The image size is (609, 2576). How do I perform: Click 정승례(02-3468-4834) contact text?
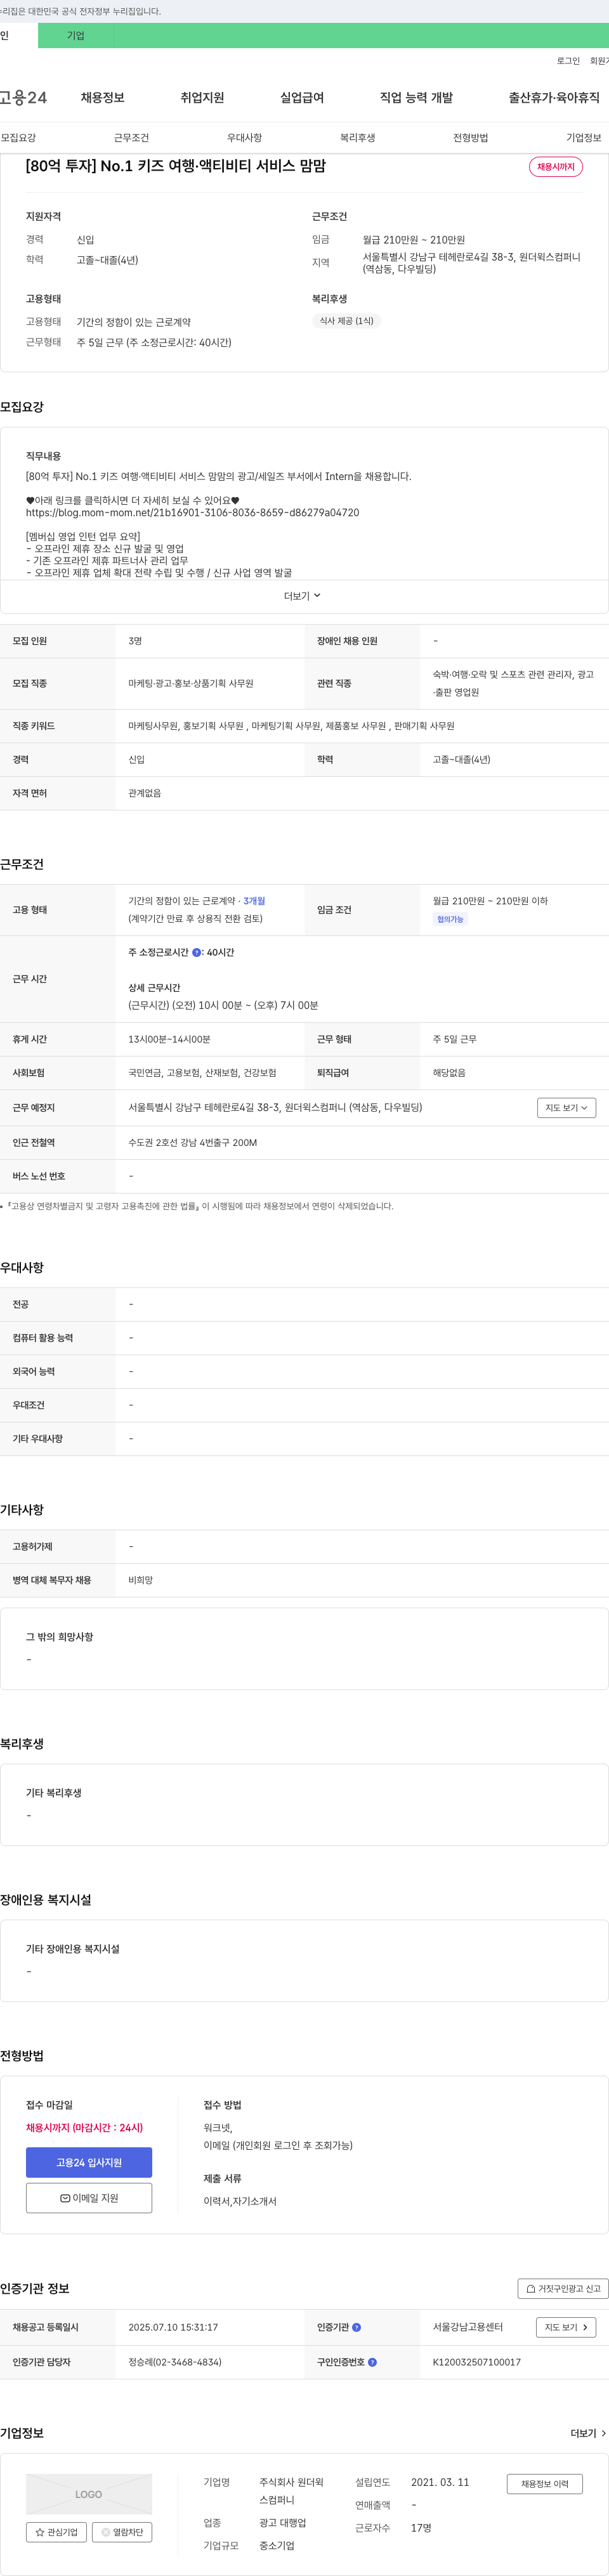coord(175,2362)
